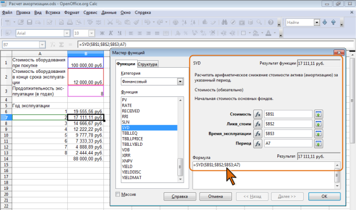Click the fx button next to Стоимость

tap(258, 114)
